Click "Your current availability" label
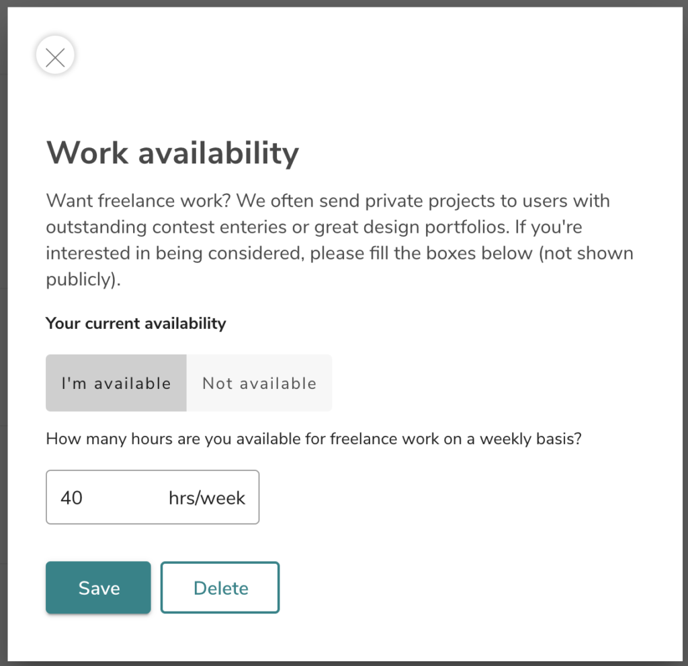 click(135, 323)
